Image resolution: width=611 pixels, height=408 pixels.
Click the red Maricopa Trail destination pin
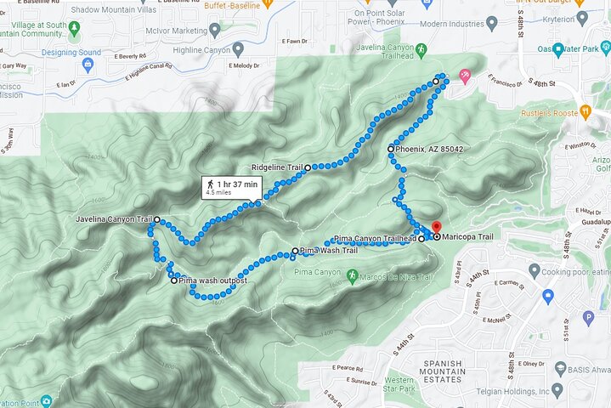[437, 228]
